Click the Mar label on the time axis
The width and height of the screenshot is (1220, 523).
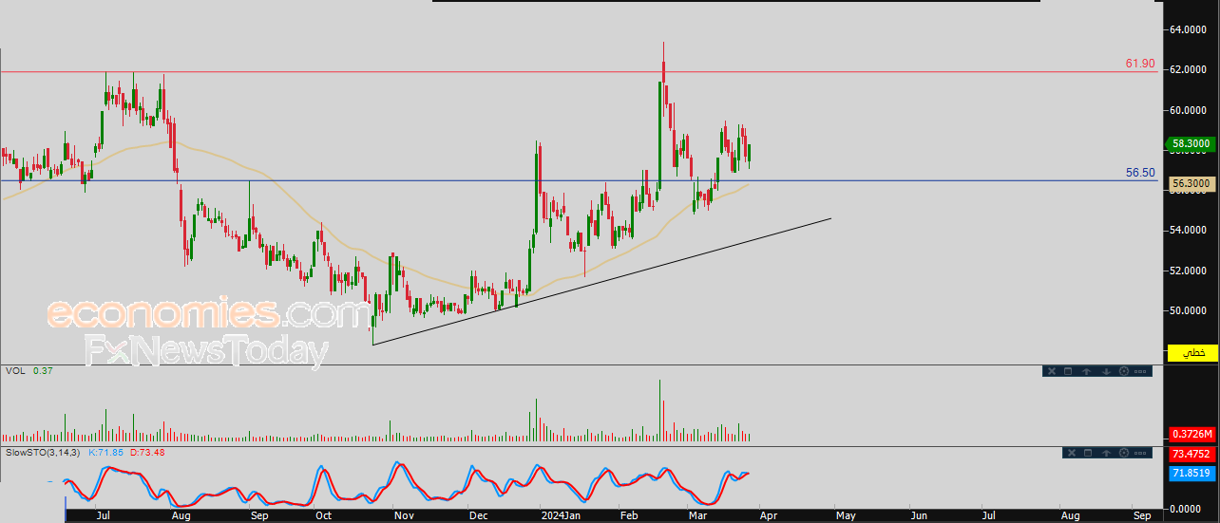point(698,515)
